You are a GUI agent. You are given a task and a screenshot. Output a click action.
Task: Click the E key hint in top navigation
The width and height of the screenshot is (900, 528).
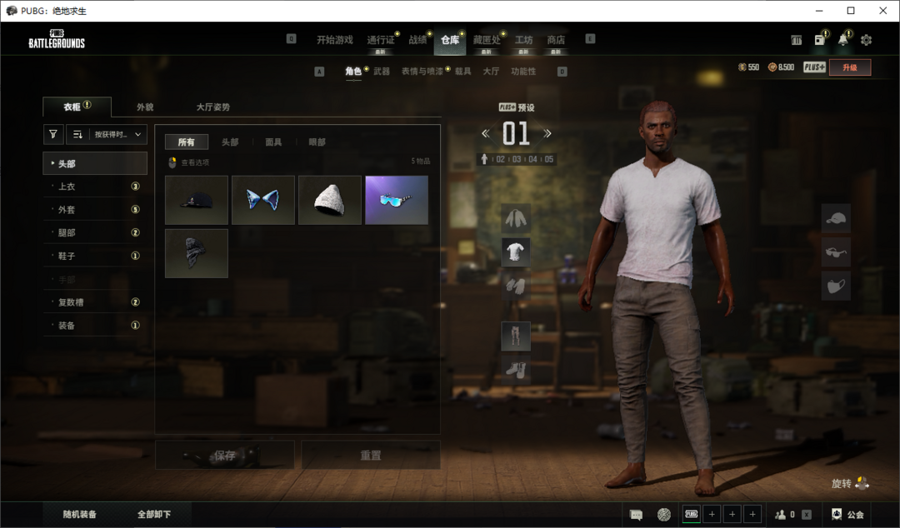pos(590,39)
